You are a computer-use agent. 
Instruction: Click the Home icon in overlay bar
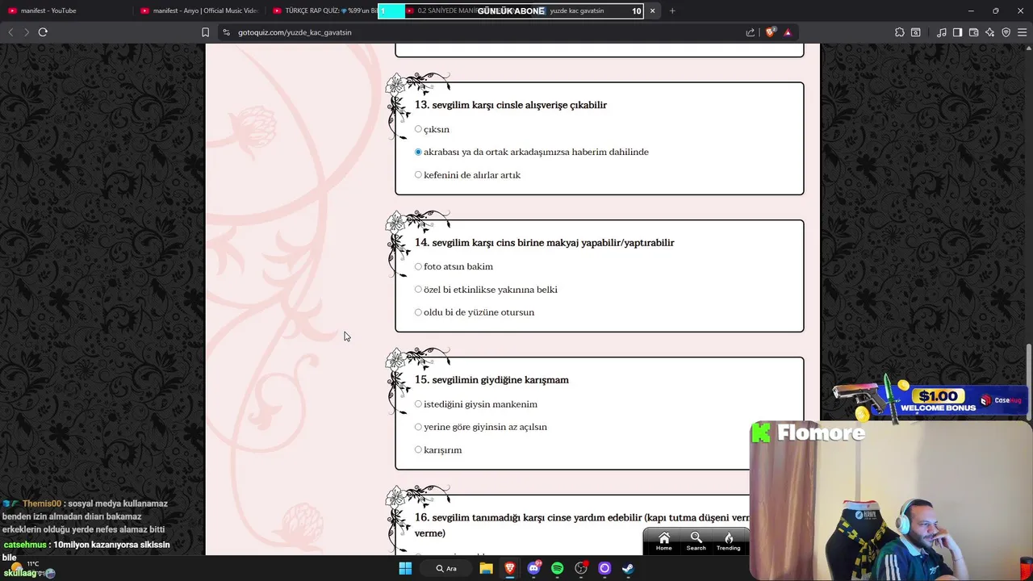point(663,541)
